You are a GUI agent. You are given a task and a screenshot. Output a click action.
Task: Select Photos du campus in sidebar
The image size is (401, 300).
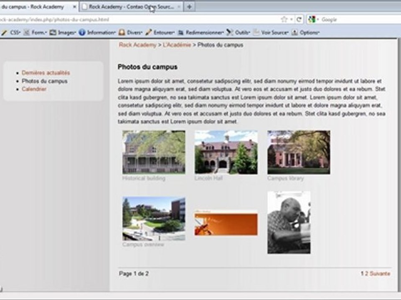pos(45,81)
